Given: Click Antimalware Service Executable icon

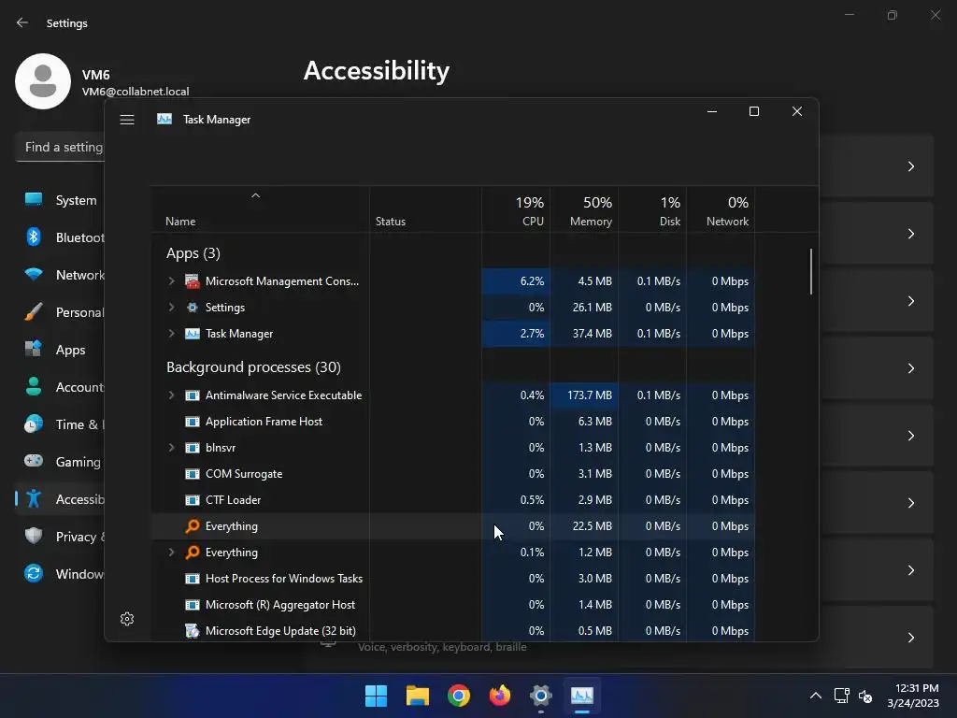Looking at the screenshot, I should (x=193, y=395).
